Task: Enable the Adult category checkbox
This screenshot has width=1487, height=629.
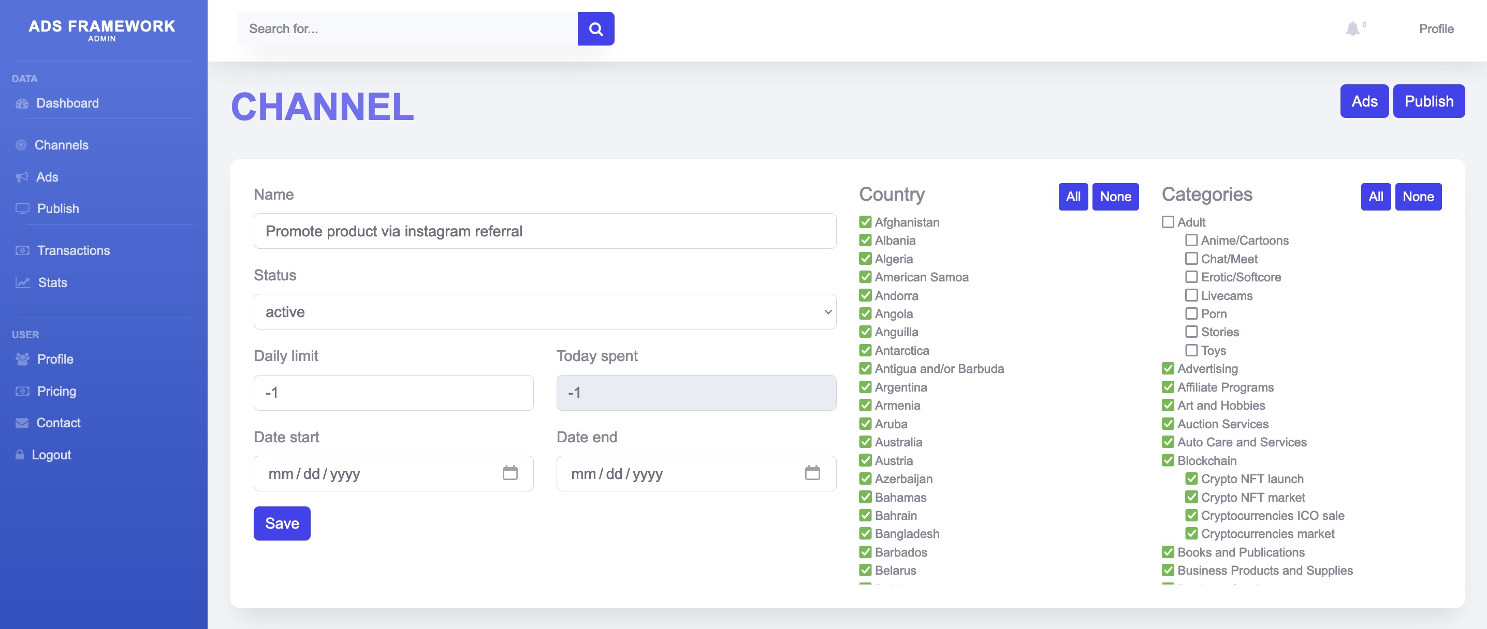Action: point(1167,222)
